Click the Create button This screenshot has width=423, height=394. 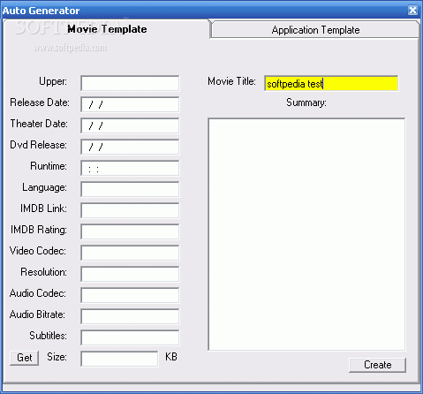tap(377, 365)
